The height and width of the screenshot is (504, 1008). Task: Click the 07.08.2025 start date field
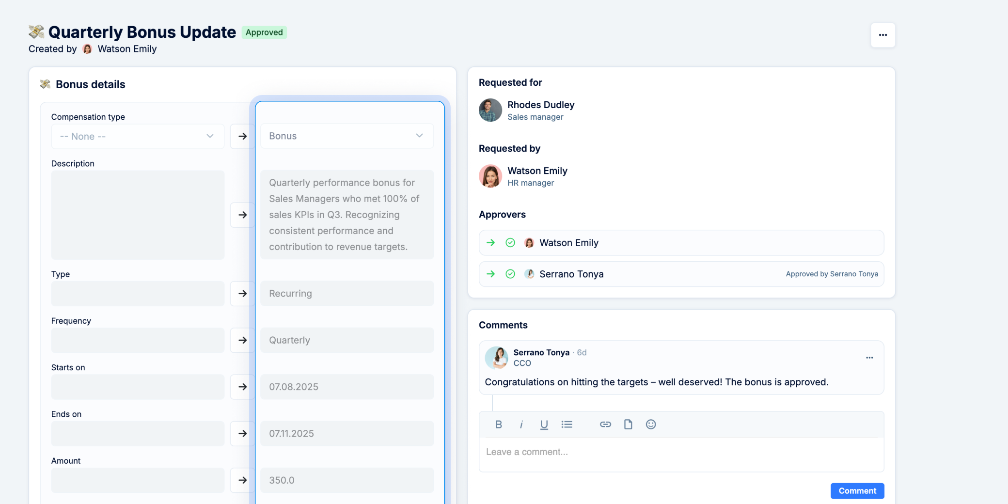tap(347, 387)
